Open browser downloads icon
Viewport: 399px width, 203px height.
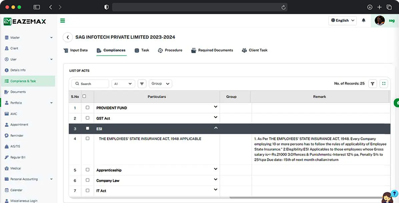(370, 7)
